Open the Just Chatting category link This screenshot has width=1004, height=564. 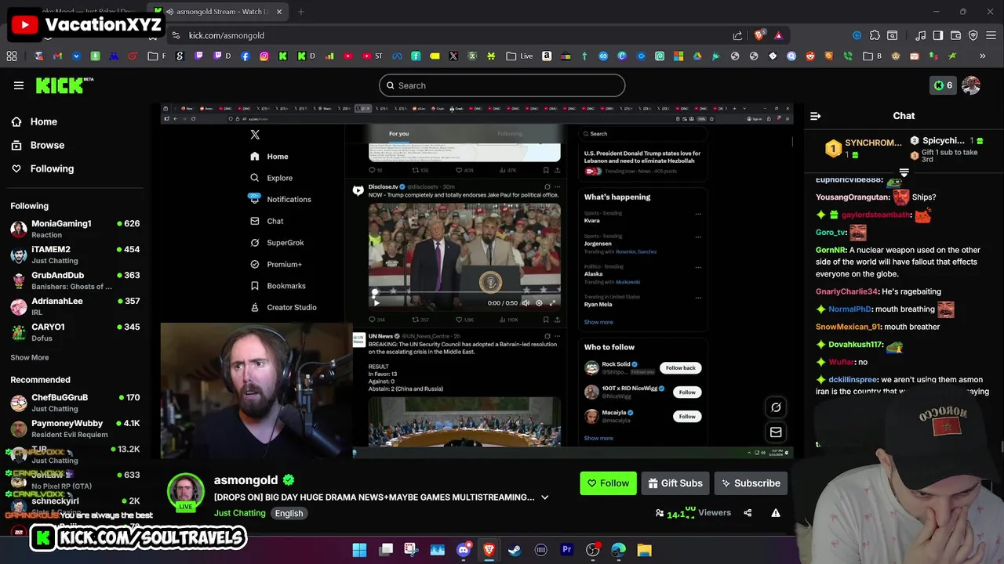(239, 513)
